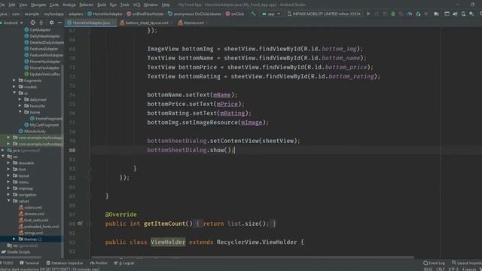Click the Attach Debugger to process icon

418,14
